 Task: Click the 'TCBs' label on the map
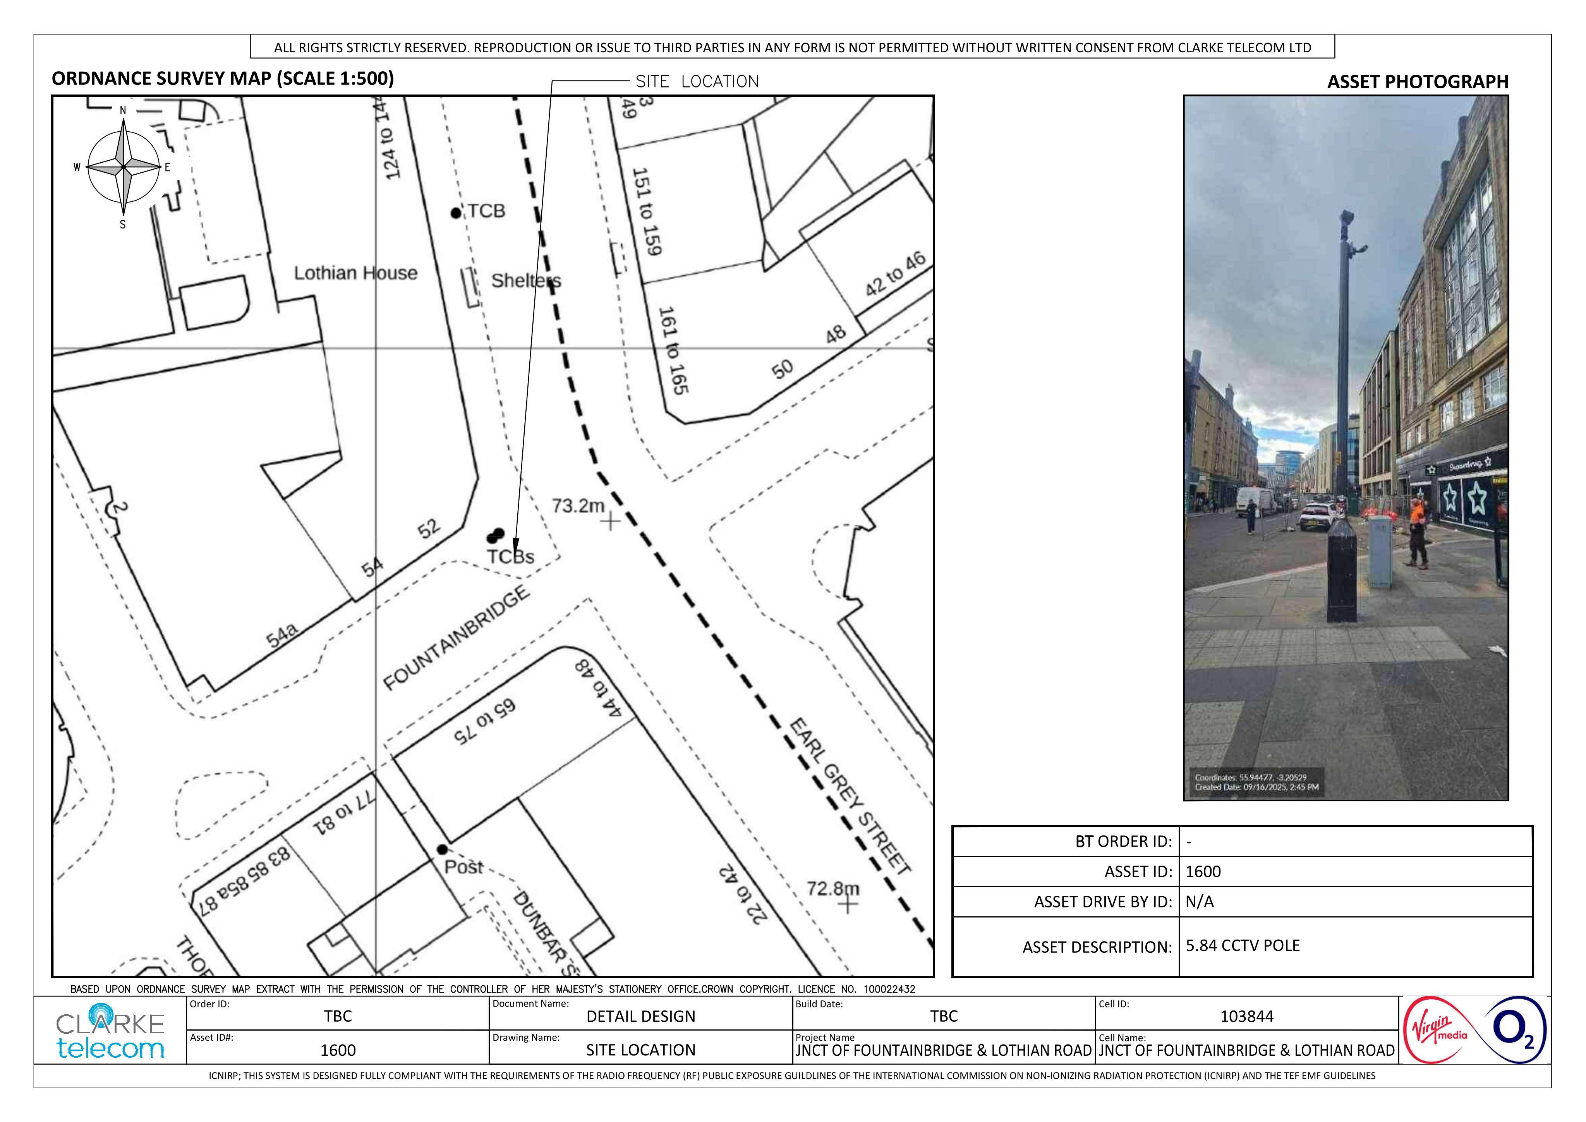point(510,556)
